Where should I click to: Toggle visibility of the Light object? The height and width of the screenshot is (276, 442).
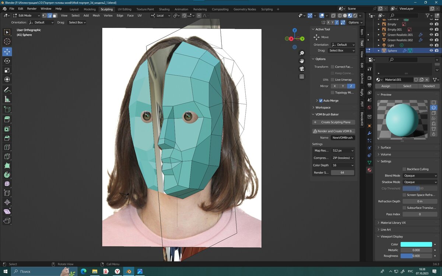pos(431,45)
